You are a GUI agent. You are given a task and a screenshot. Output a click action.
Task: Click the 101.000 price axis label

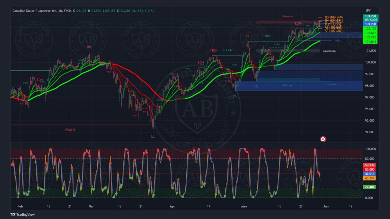[x=370, y=51]
